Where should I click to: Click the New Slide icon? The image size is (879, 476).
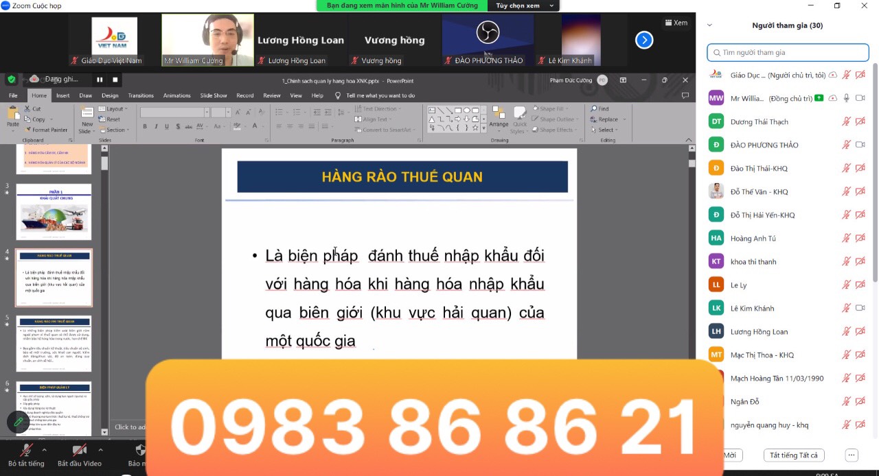click(87, 118)
